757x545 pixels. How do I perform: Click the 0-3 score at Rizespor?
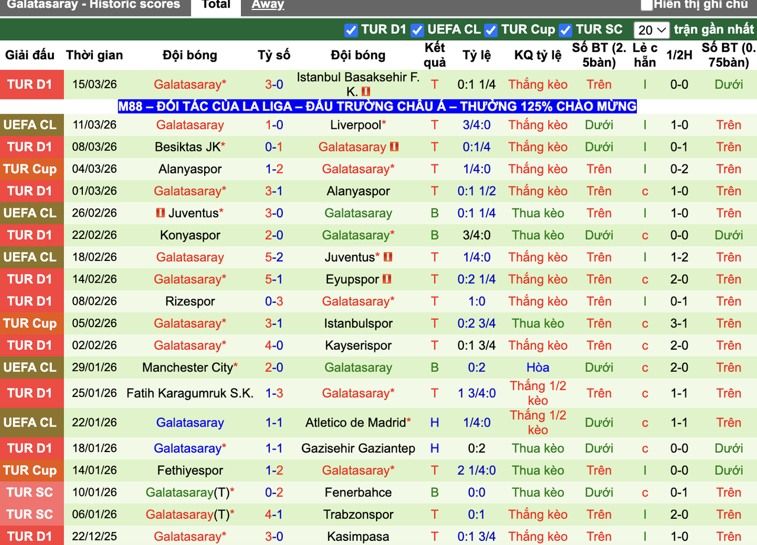[274, 301]
